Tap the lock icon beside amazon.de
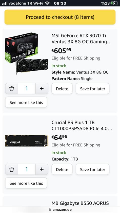 click(x=50, y=210)
